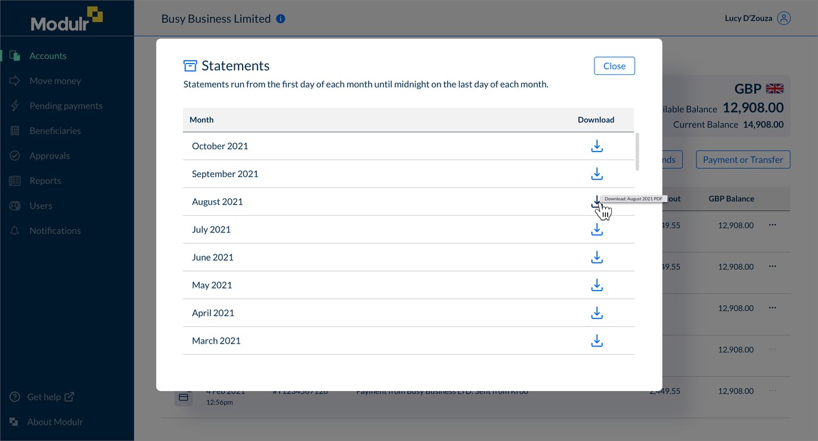Download the September 2021 statement
The image size is (818, 441).
coord(597,174)
